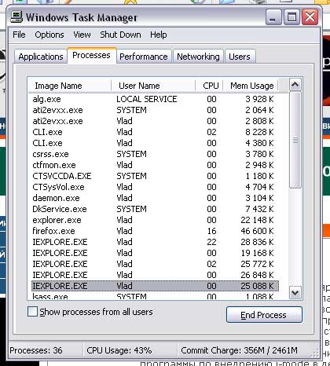
Task: Sort by Mem Usage column header
Action: coord(251,86)
